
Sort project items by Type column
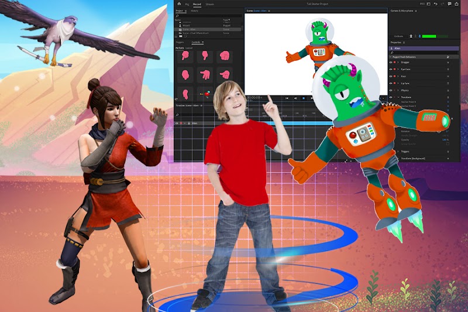(x=226, y=20)
